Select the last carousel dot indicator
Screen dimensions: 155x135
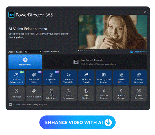pos(93,50)
